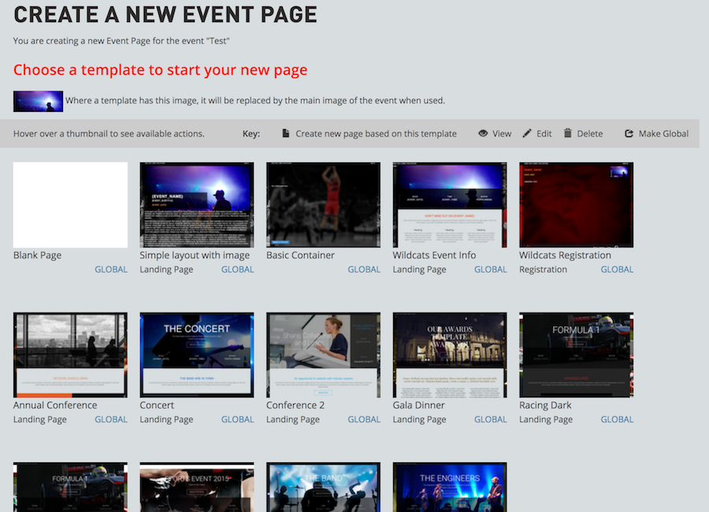Screen dimensions: 709x512
Task: Click the sample event image placeholder thumbnail
Action: click(38, 101)
